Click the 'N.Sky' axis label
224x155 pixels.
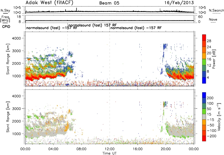5,10
